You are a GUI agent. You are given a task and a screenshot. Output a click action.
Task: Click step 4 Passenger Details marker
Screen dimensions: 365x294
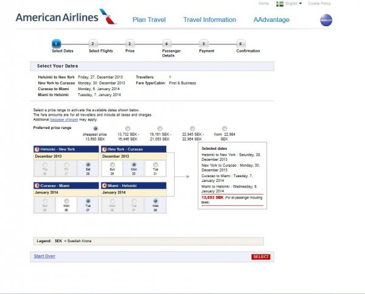167,44
